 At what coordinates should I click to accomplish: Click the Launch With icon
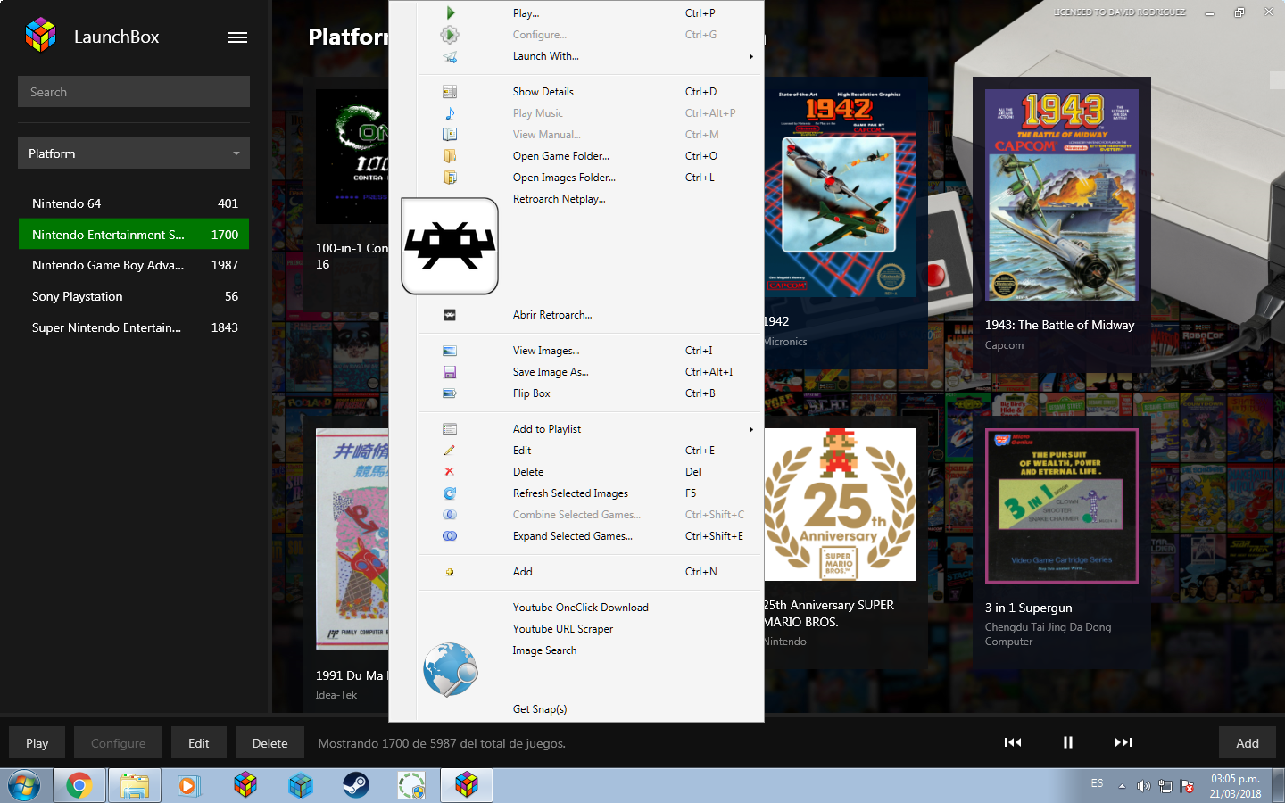(450, 56)
